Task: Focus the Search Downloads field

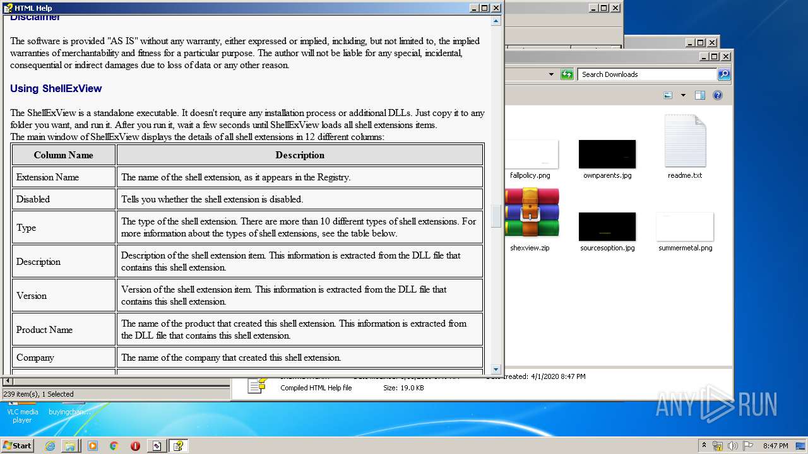Action: (648, 74)
